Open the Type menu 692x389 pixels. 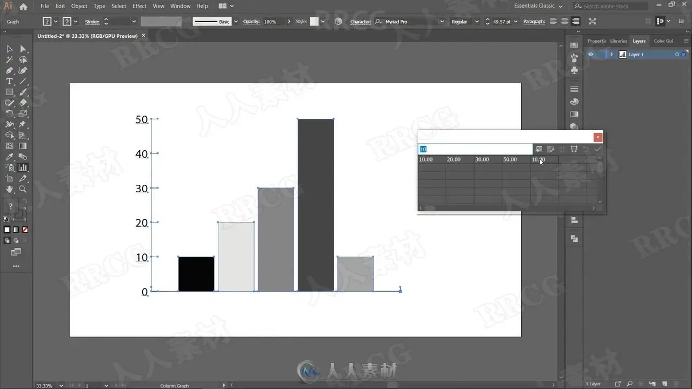click(99, 6)
